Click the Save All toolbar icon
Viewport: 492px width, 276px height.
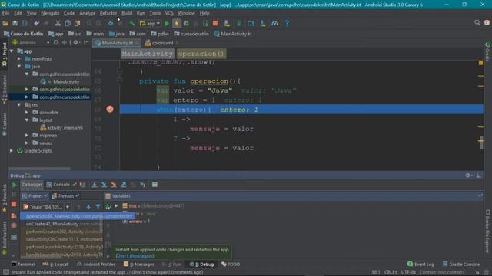coord(15,23)
